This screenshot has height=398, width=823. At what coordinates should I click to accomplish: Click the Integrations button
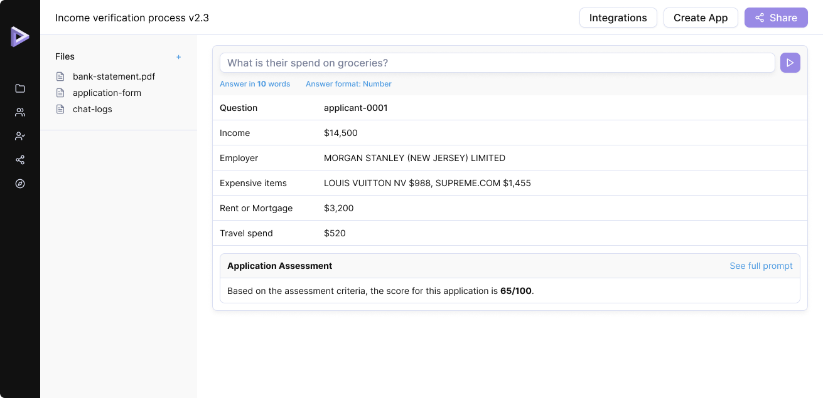pos(618,18)
